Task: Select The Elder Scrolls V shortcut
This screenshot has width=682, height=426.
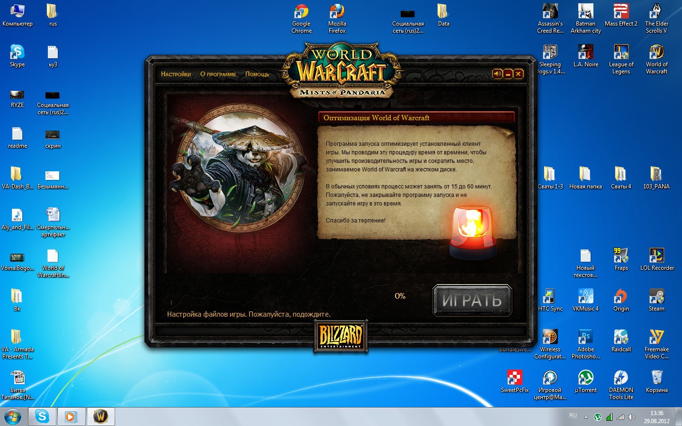Action: [x=656, y=19]
